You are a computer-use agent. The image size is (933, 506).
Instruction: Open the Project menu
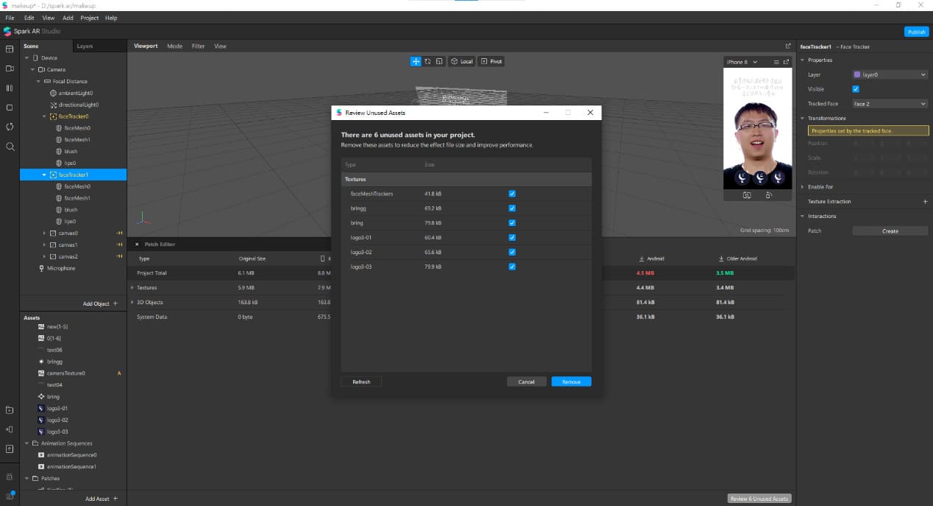click(x=90, y=18)
